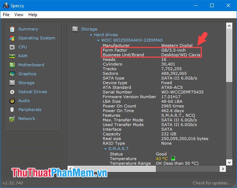Click the Business Unit/Brand row label
237x188 pixels.
tap(123, 55)
